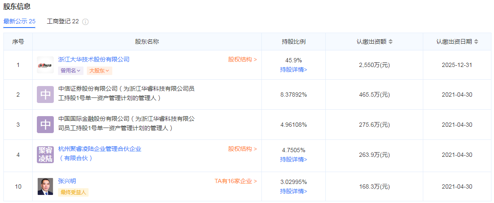
Task: Open the 杭州聚睿凌陆企业管理合伙企业 link
Action: click(x=100, y=153)
